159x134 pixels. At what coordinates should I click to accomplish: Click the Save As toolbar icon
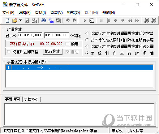tap(34, 20)
